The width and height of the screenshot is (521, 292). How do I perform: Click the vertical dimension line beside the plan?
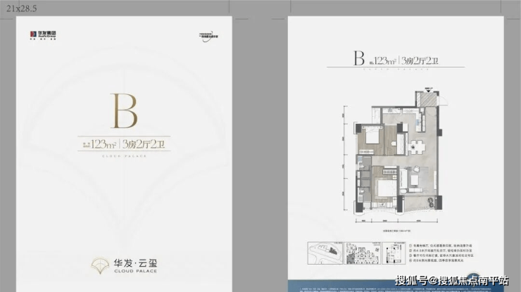[345, 158]
